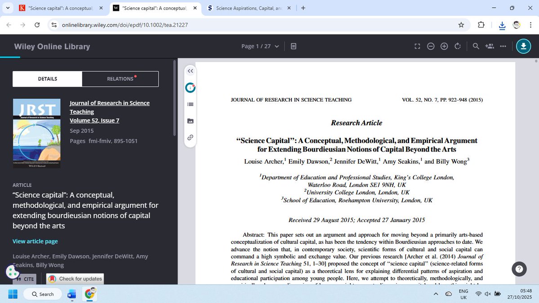Screen dimensions: 539x303
Task: Open the browser extensions menu
Action: pos(481,25)
